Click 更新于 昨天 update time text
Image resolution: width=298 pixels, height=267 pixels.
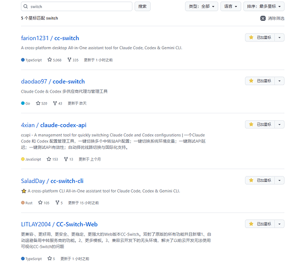(x=77, y=103)
